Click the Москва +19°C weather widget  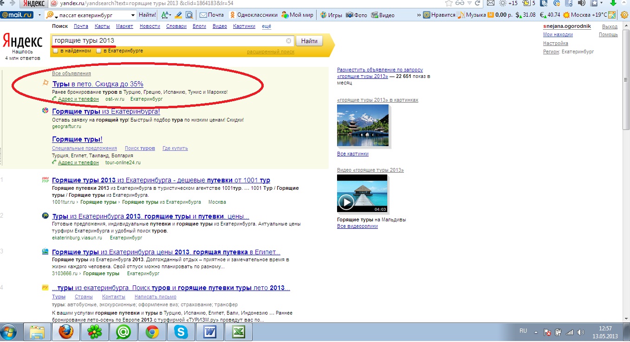(x=585, y=15)
